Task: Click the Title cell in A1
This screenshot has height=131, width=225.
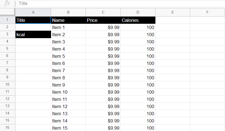Action: (x=33, y=20)
